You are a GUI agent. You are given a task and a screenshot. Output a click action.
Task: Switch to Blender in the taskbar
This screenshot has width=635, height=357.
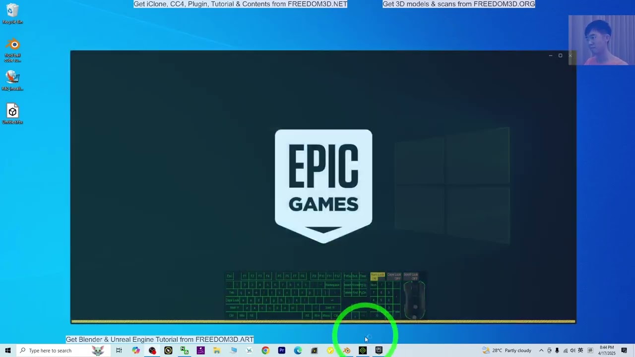(346, 351)
